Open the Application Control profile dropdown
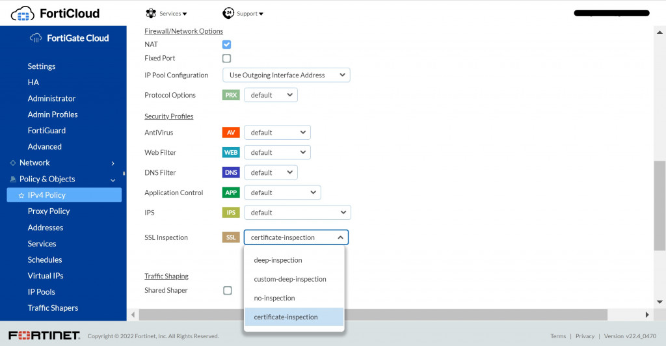The width and height of the screenshot is (666, 346). (x=282, y=193)
